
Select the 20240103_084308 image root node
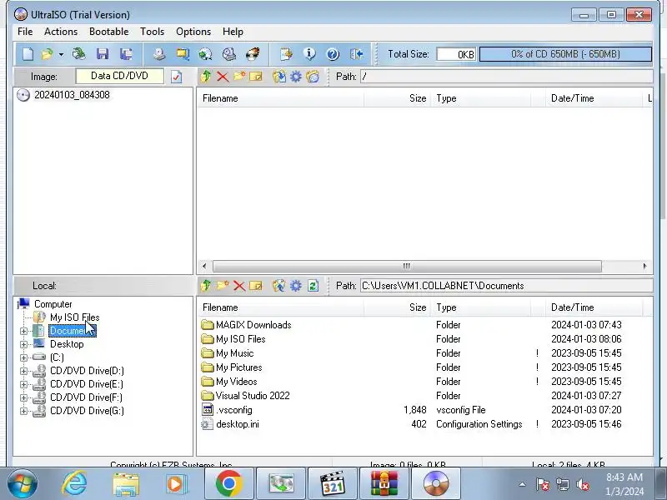[x=72, y=95]
